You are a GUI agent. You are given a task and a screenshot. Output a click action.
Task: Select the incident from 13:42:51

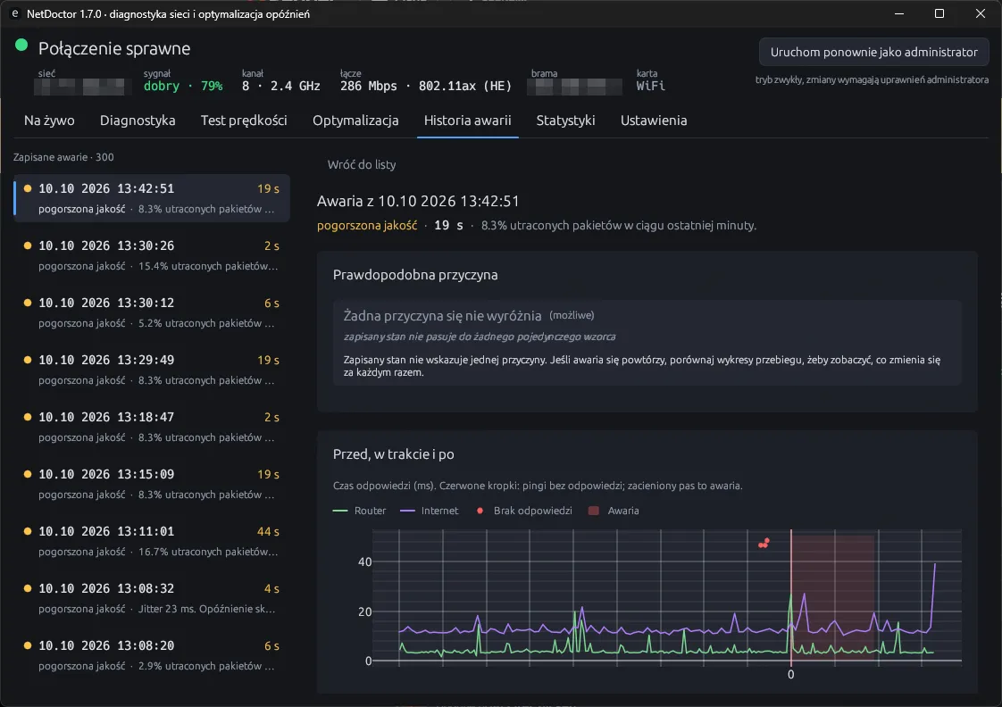(x=152, y=198)
